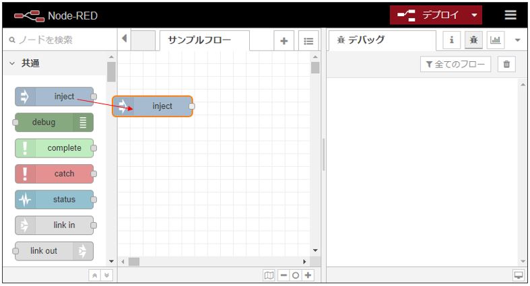Clear debug messages with trash icon

[507, 64]
